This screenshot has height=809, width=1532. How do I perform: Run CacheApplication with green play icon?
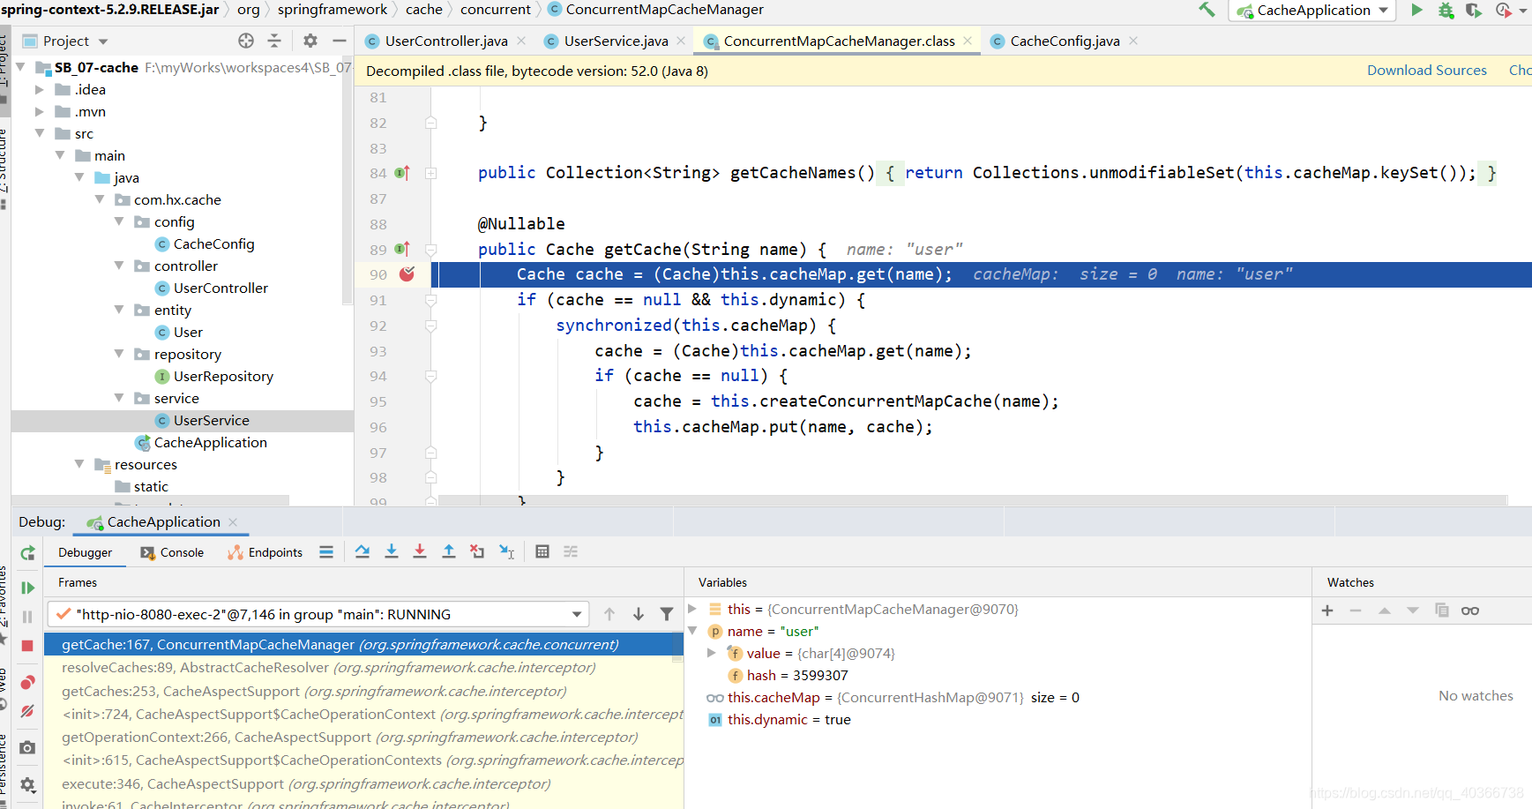(x=1416, y=10)
